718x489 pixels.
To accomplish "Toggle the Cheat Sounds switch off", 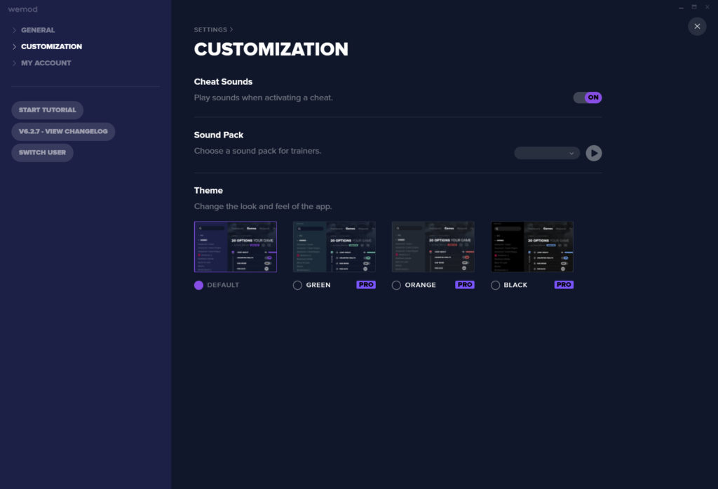I will [588, 98].
